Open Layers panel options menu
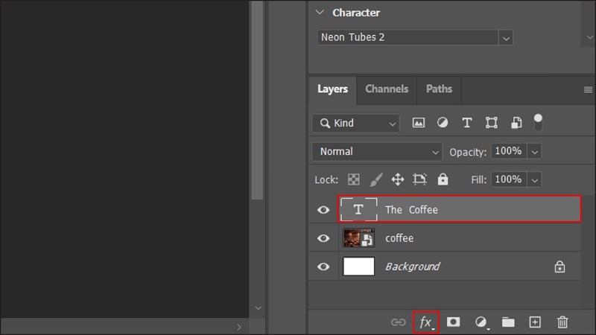 [x=588, y=89]
